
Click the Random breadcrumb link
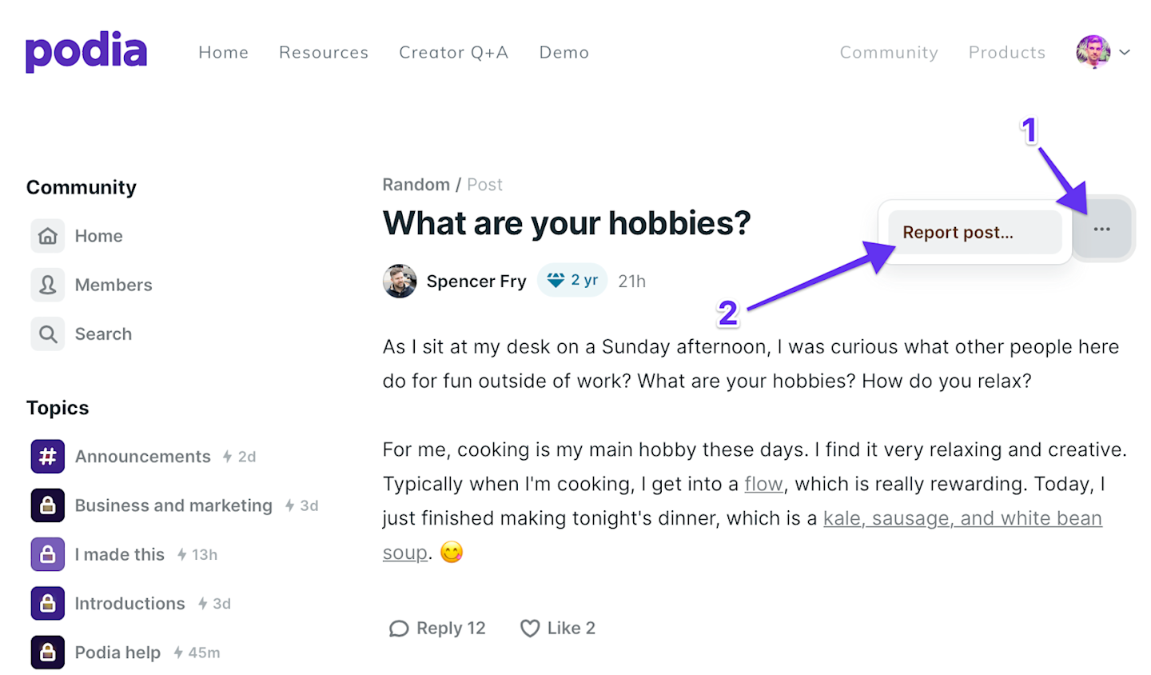click(416, 185)
